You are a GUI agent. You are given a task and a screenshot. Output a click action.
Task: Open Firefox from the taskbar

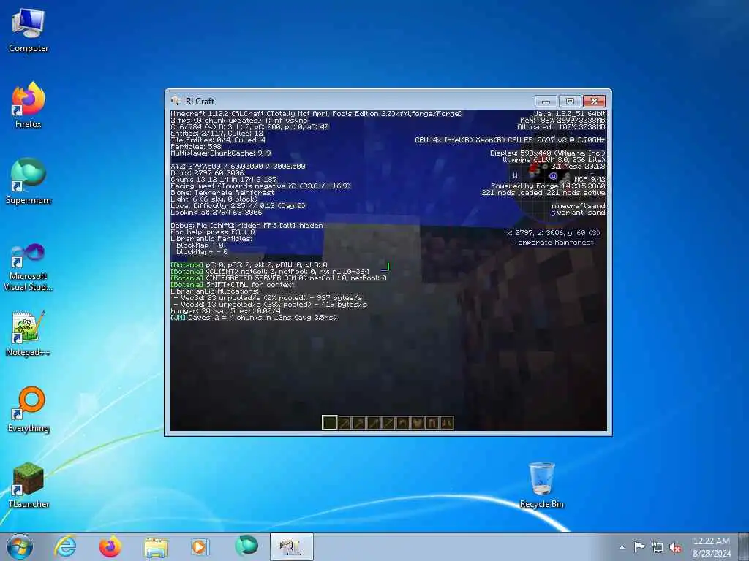pos(110,546)
